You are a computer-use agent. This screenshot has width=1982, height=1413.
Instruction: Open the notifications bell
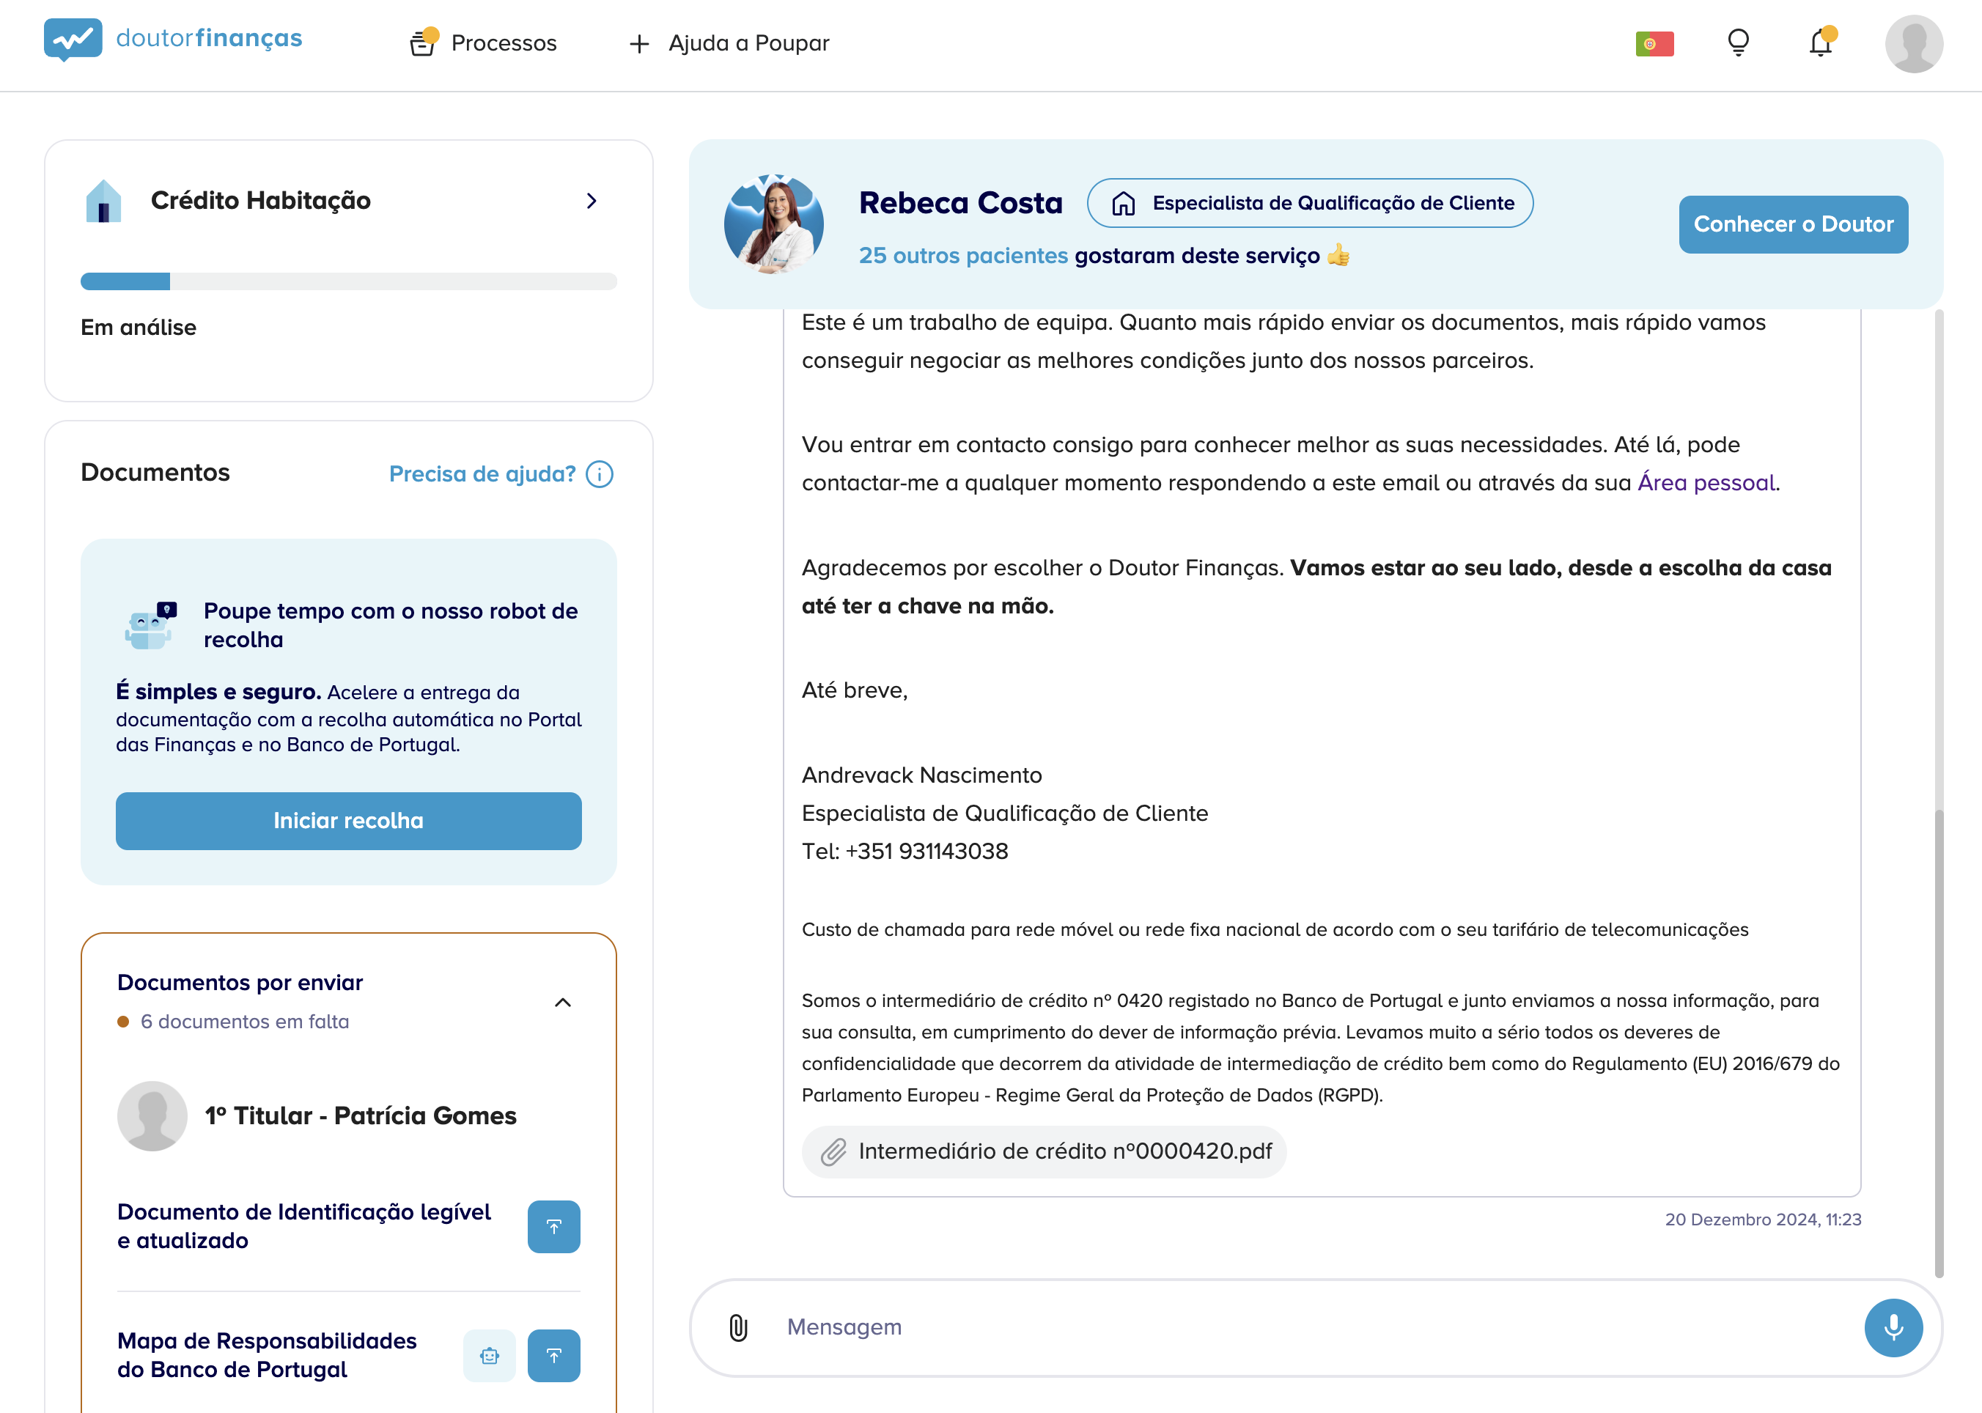point(1821,42)
